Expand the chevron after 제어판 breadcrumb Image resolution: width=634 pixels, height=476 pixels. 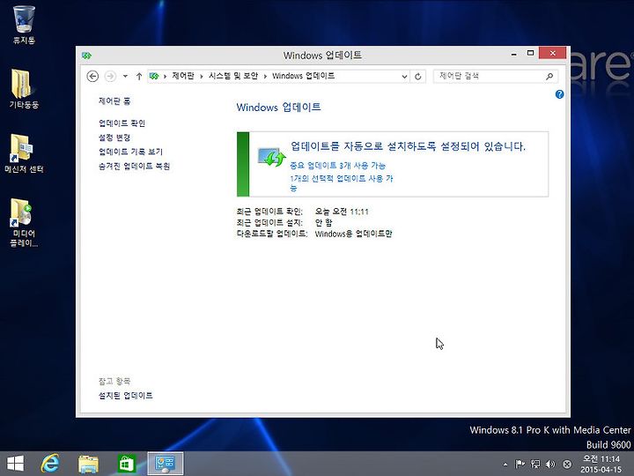click(202, 76)
